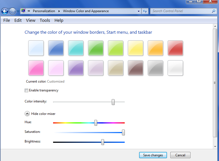Viewport: 219px width, 161px height.
Task: Click the Brightness slider handle
Action: [103, 142]
